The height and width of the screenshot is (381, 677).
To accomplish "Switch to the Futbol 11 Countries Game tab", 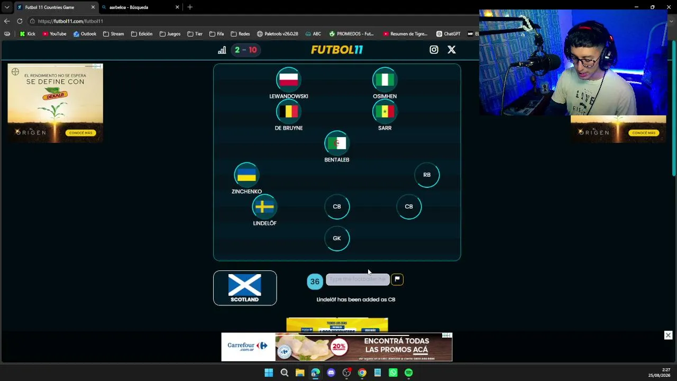I will point(55,7).
